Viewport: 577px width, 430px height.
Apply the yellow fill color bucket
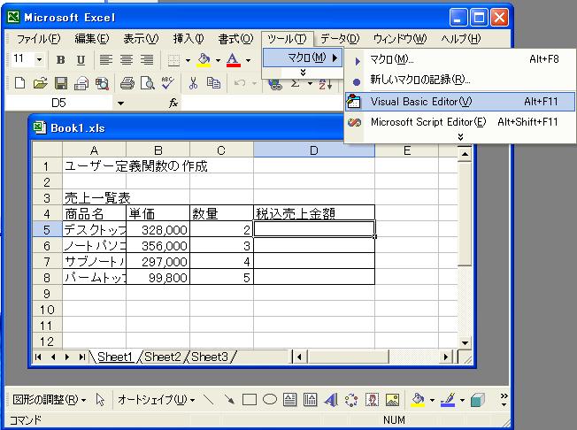point(204,60)
